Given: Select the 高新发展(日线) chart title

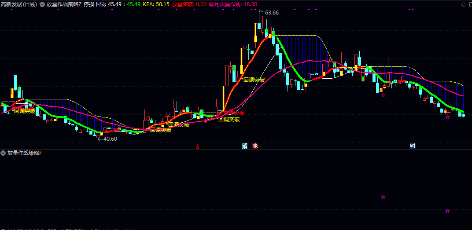Looking at the screenshot, I should click(19, 4).
